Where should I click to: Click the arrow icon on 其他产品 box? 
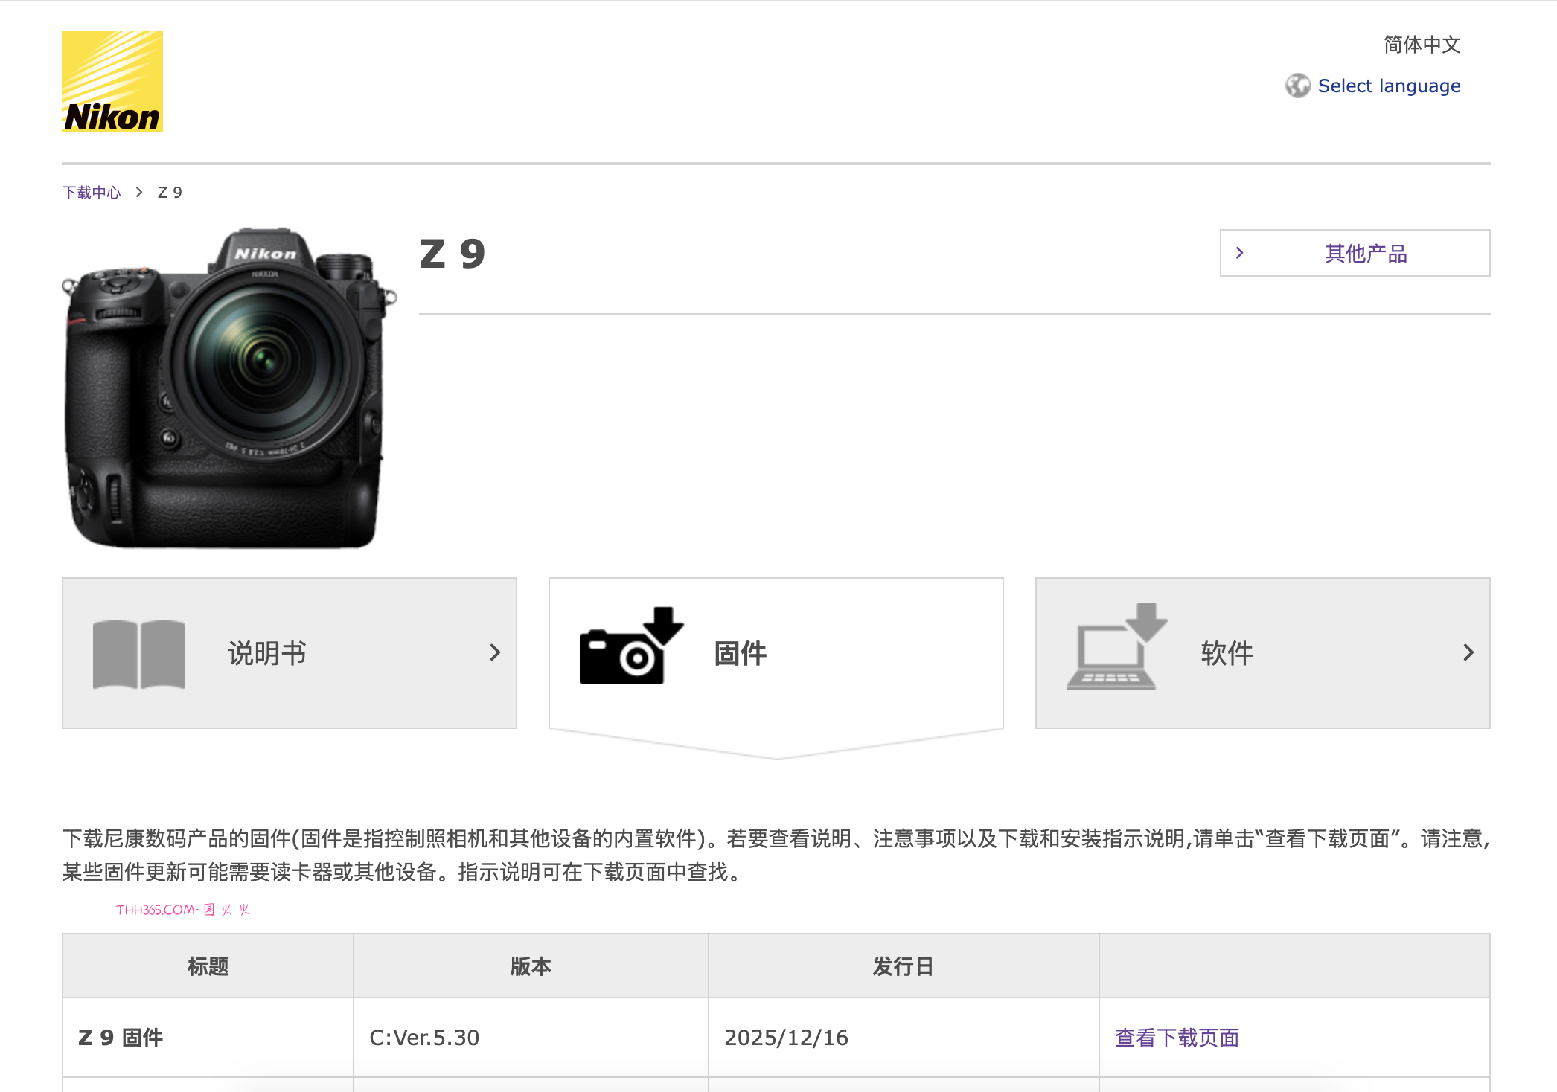click(x=1241, y=253)
